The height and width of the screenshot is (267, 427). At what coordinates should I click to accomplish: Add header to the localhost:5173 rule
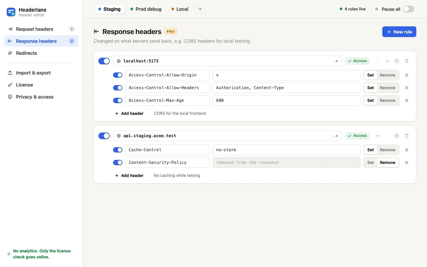[129, 113]
